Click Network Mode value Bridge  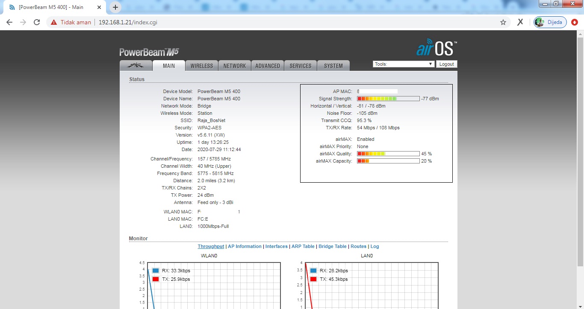204,106
